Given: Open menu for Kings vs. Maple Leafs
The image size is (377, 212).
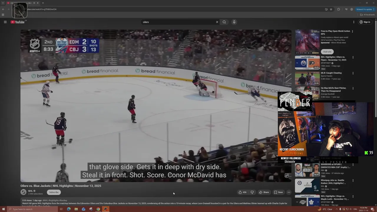Looking at the screenshot, I should [x=353, y=196].
